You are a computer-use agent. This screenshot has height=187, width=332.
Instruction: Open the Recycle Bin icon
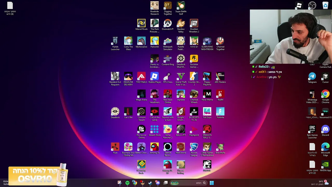coord(325,5)
